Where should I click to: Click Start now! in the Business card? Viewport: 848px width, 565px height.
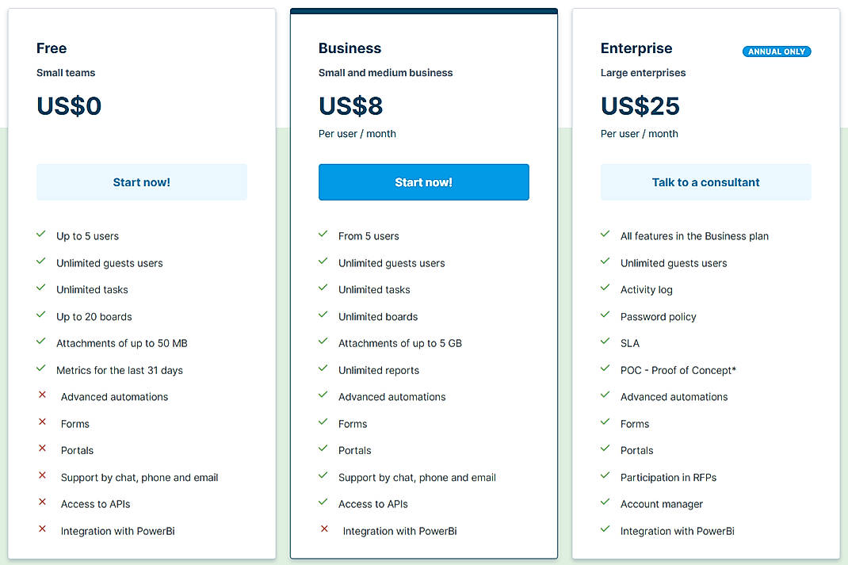click(x=423, y=181)
